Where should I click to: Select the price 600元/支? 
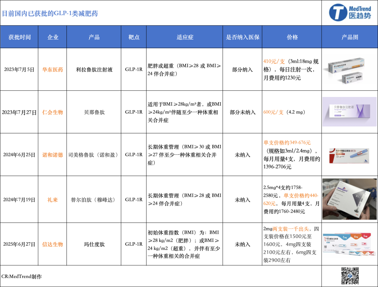273,112
